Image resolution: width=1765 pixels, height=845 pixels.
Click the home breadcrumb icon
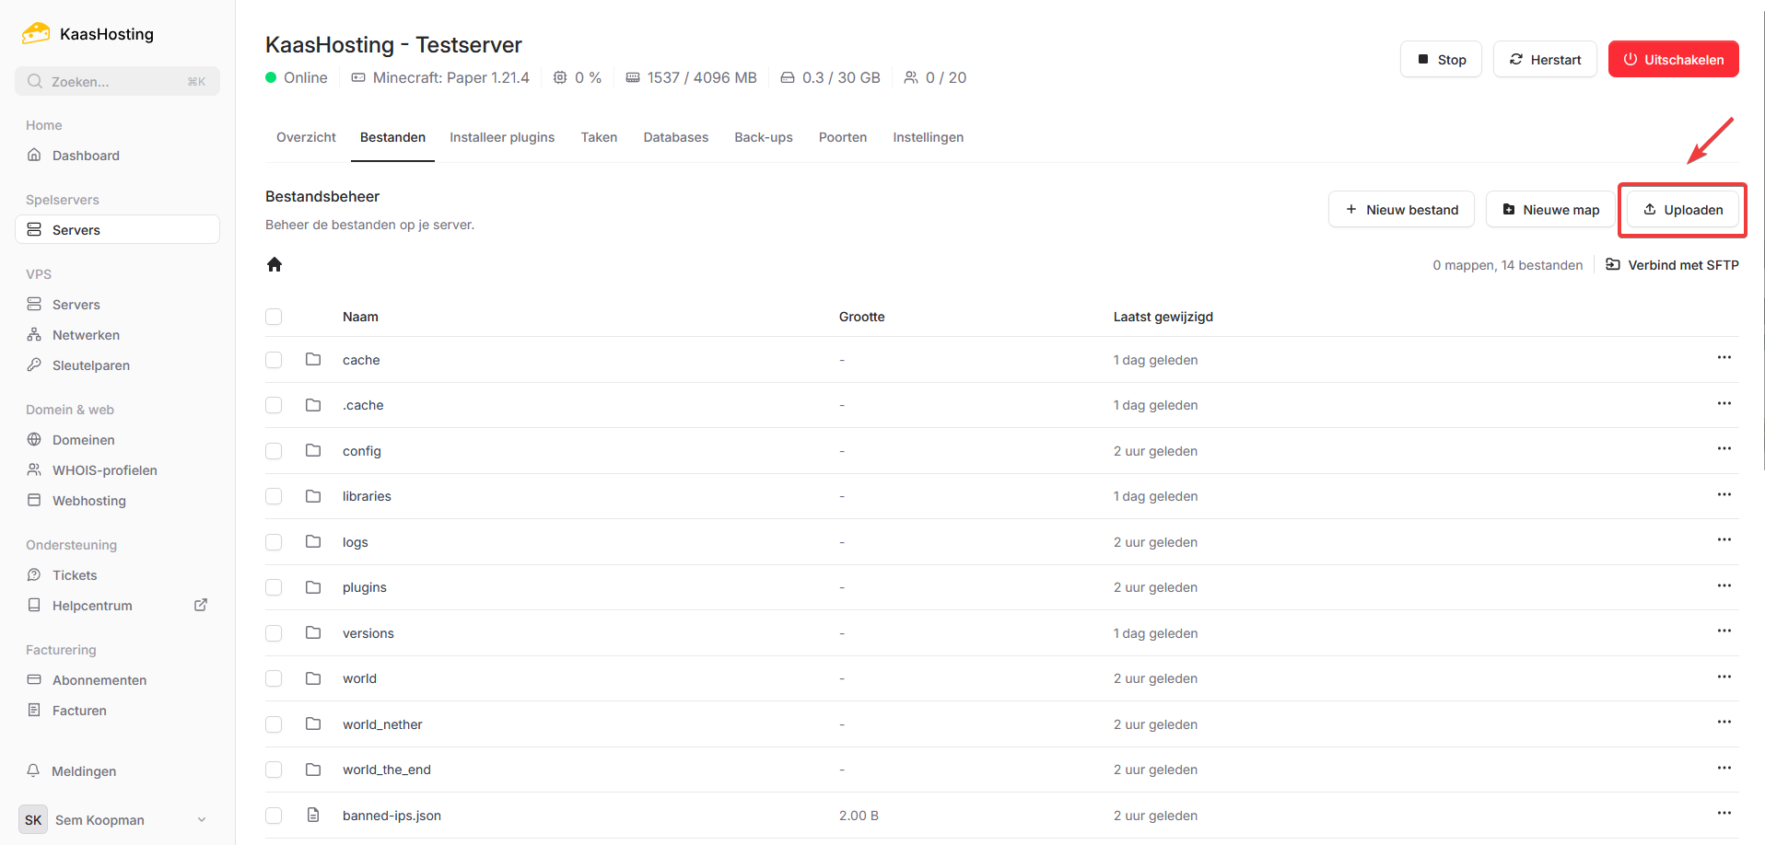click(x=275, y=265)
